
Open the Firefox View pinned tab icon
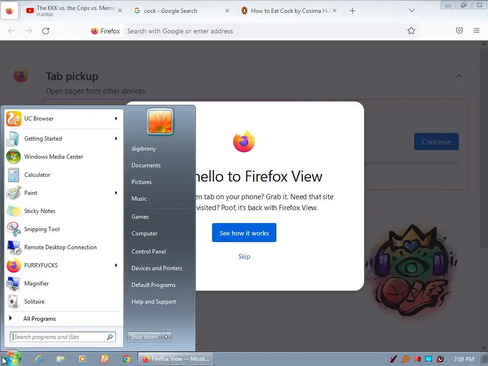pyautogui.click(x=10, y=11)
